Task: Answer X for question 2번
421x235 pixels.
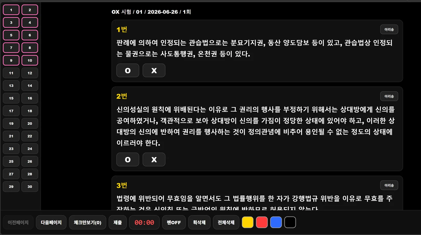Action: pyautogui.click(x=154, y=159)
